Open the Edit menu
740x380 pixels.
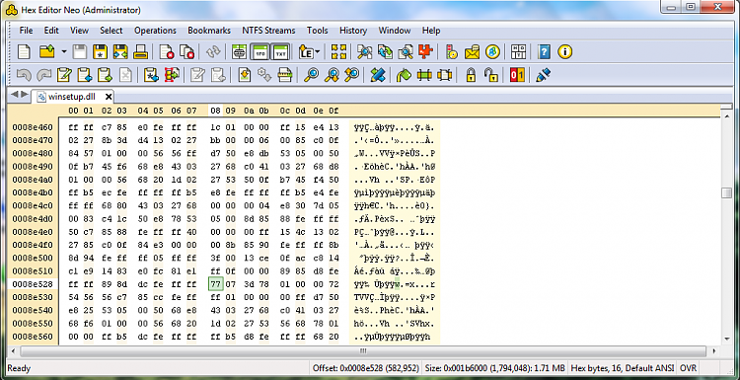point(51,31)
